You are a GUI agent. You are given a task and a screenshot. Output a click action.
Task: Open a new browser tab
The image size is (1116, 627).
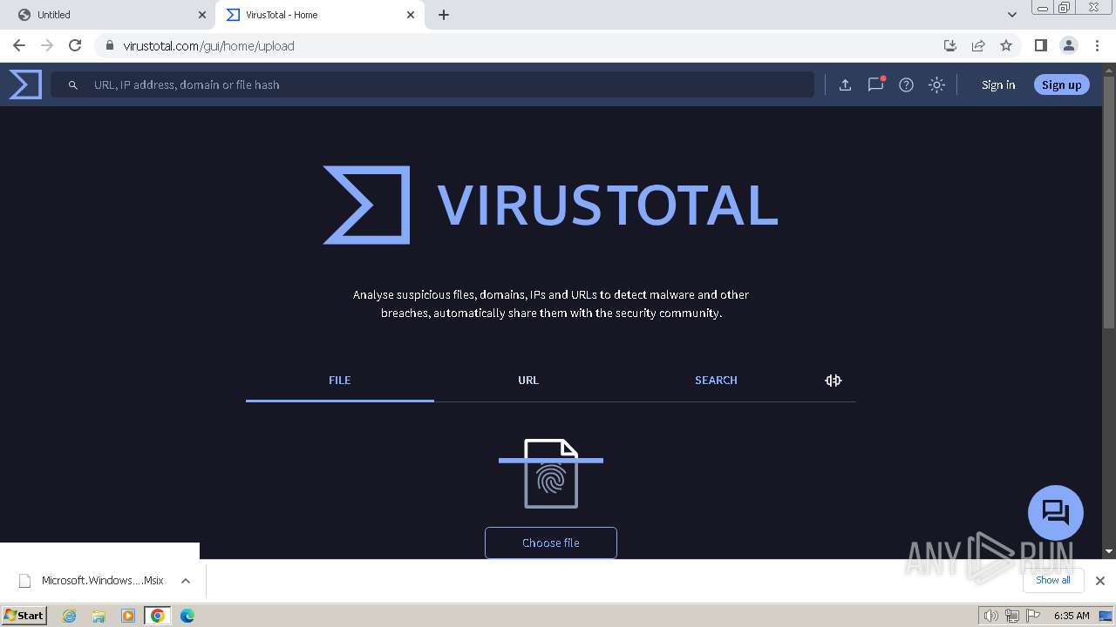[x=444, y=15]
